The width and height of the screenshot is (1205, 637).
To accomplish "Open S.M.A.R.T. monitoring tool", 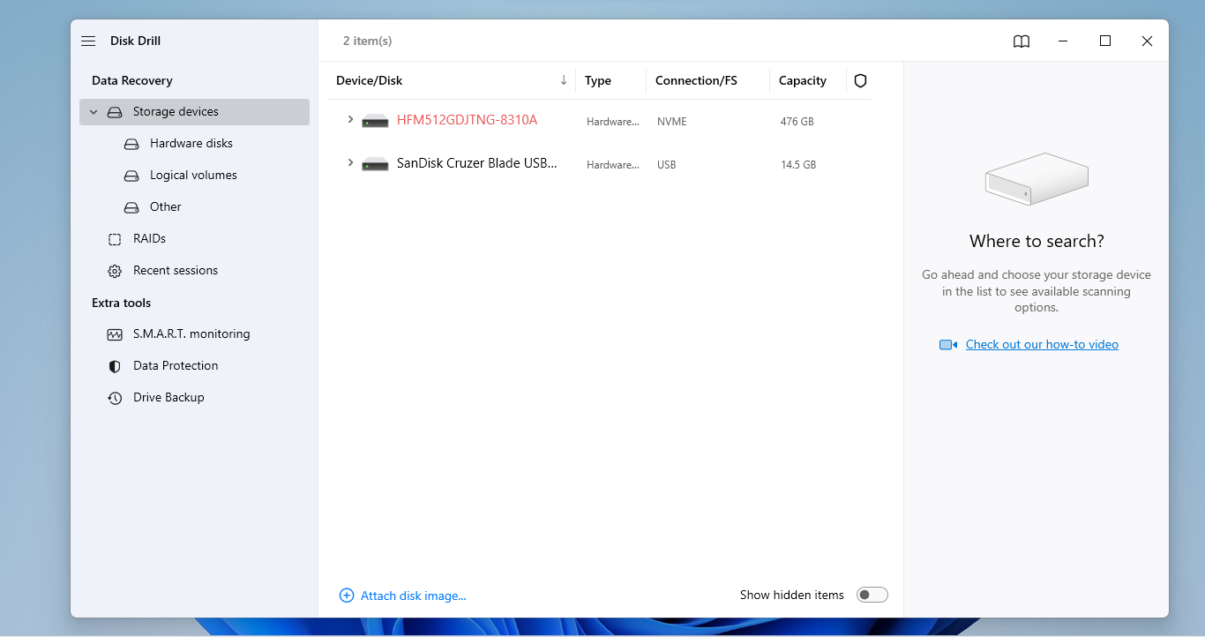I will click(x=191, y=333).
